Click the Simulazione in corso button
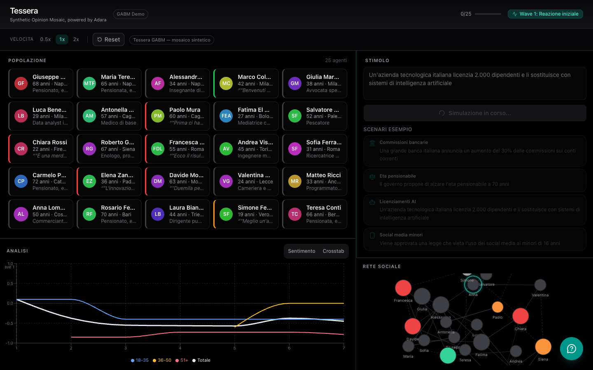Screen dimensions: 593x370 (x=475, y=113)
